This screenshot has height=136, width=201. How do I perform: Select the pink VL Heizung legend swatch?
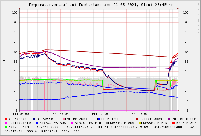(x=64, y=119)
